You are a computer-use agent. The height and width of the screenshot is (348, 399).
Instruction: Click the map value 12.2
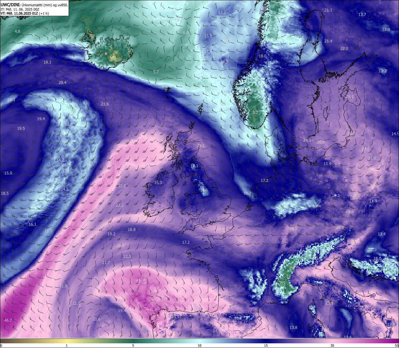click(382, 71)
